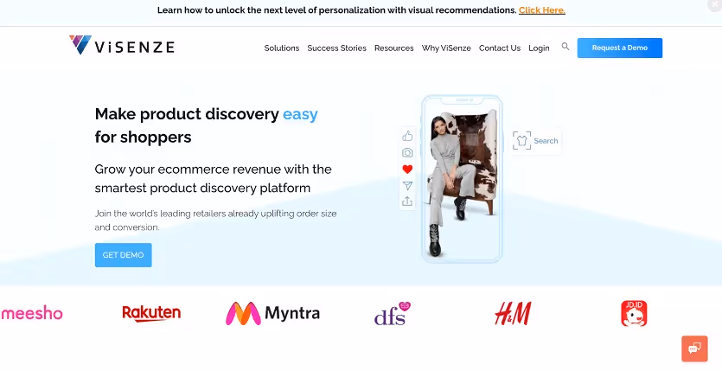The width and height of the screenshot is (722, 371).
Task: Click the Myntra logo thumbnail
Action: [x=272, y=313]
